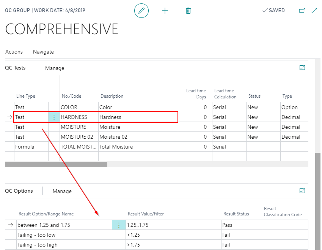Click the QC Tests section heading
Screen dimensions: 322x250
pos(15,68)
